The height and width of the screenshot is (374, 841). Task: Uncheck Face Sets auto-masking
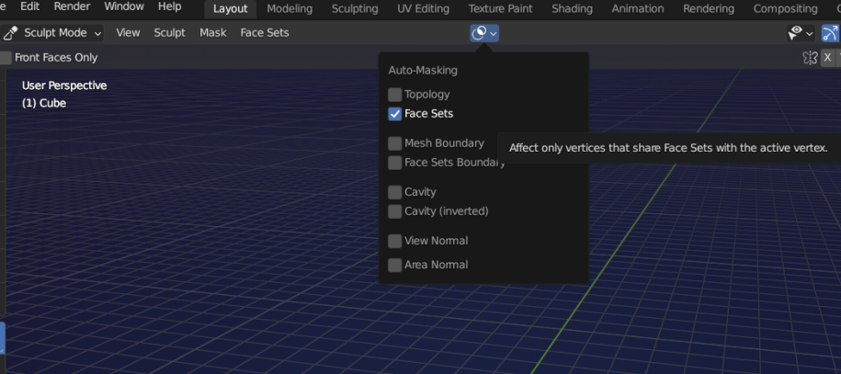pos(394,114)
